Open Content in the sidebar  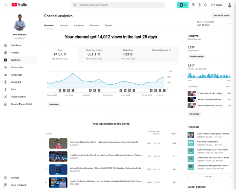coord(20,53)
